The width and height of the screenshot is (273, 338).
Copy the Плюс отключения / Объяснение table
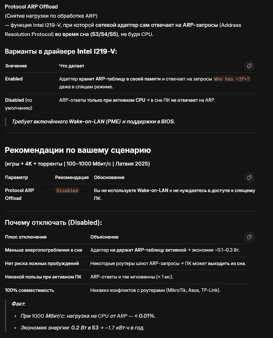[249, 237]
